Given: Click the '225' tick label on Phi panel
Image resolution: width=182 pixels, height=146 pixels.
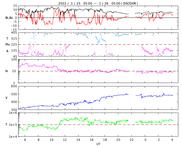Looking at the screenshot, I should pyautogui.click(x=14, y=44).
